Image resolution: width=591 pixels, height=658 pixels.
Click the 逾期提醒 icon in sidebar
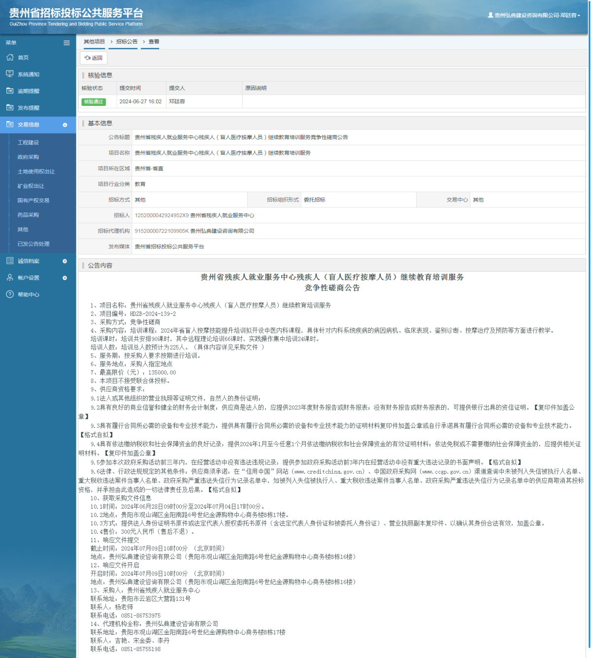(x=10, y=91)
